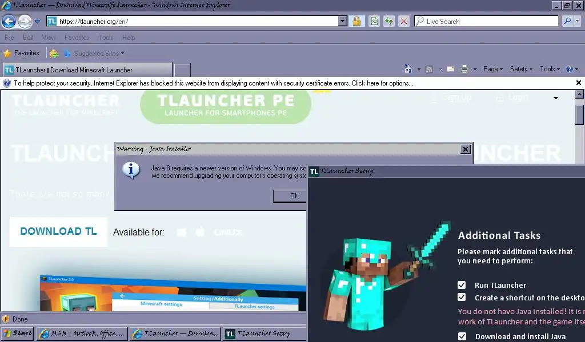
Task: Click the TL site icon in address bar
Action: coord(52,21)
